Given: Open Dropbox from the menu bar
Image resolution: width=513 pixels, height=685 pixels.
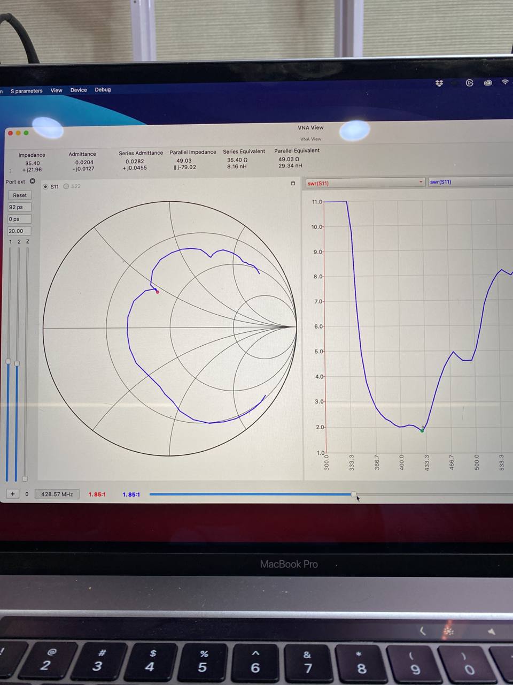Looking at the screenshot, I should click(x=439, y=83).
